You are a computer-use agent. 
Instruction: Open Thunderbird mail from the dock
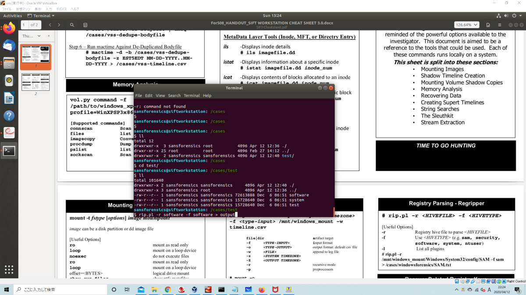(9, 46)
